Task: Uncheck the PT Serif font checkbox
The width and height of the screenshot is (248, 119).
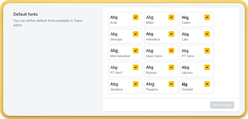Action: (x=135, y=67)
